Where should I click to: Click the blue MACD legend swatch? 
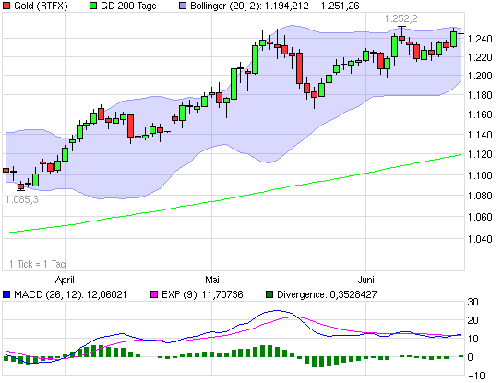[6, 294]
